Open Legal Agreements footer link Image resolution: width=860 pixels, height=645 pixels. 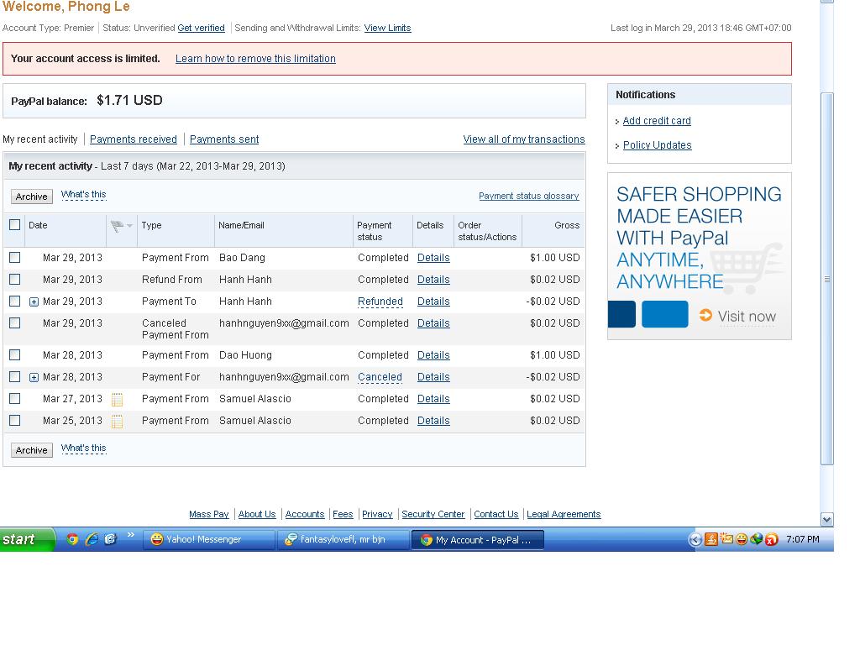coord(564,515)
